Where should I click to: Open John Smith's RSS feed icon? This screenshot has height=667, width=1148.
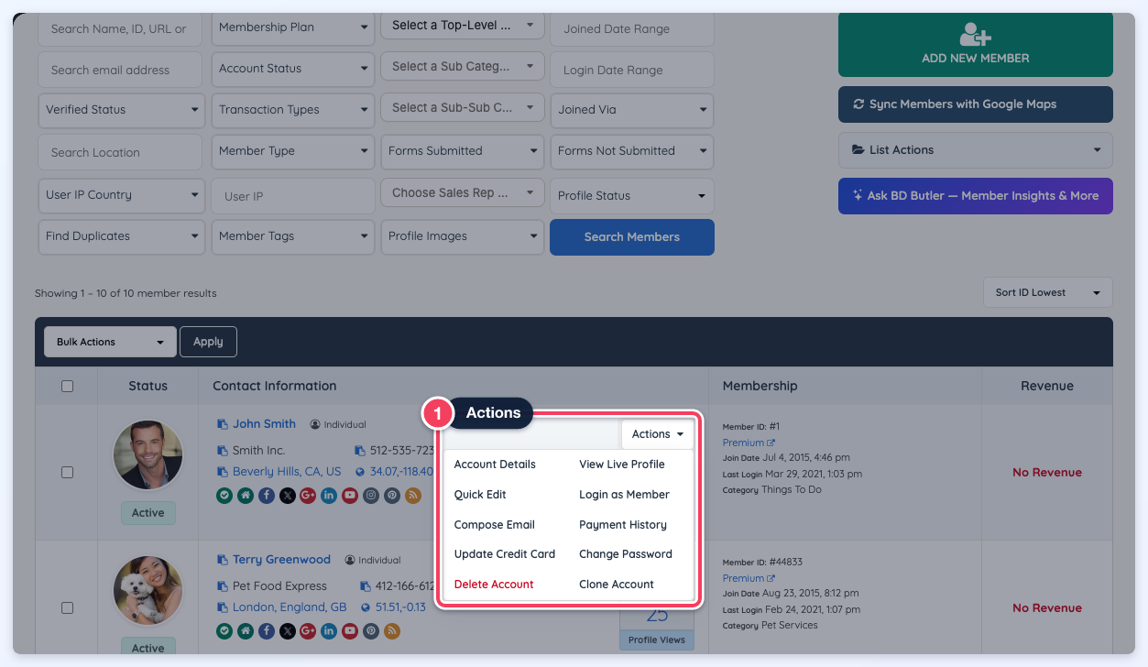point(413,496)
